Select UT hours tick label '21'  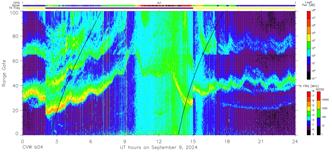[x=261, y=141]
